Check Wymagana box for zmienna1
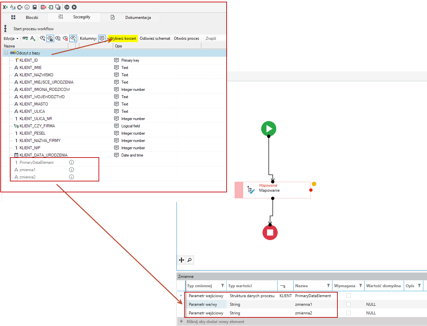The image size is (427, 326). pyautogui.click(x=348, y=304)
